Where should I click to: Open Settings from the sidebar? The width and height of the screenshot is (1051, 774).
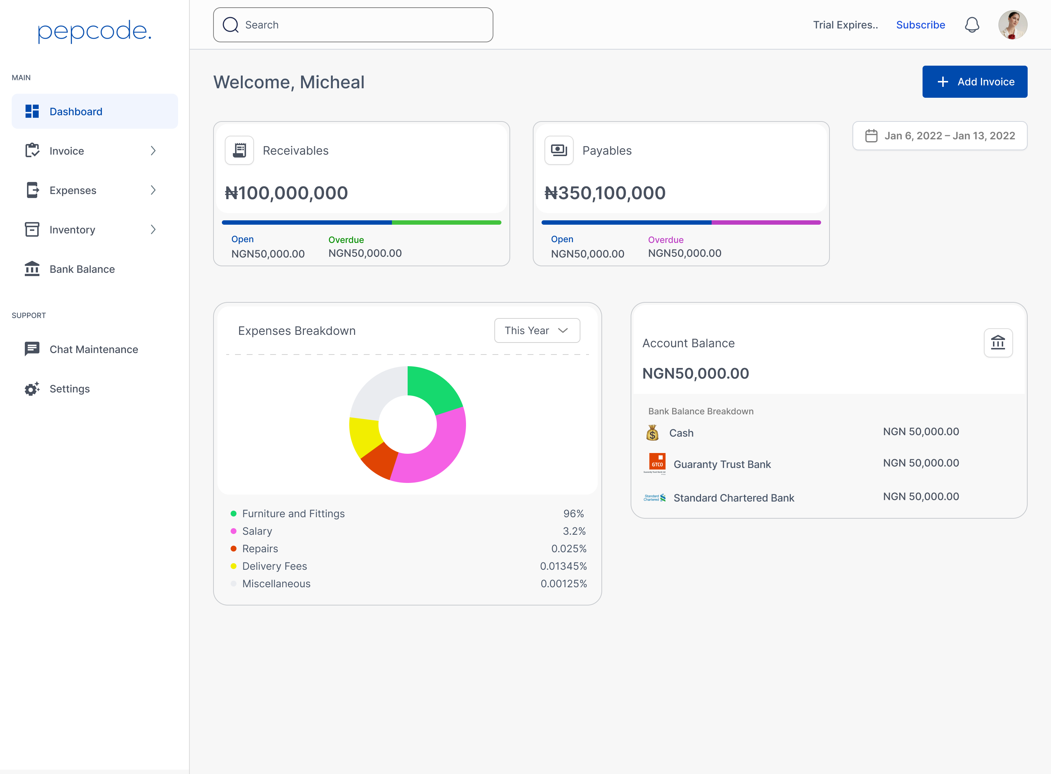coord(69,389)
